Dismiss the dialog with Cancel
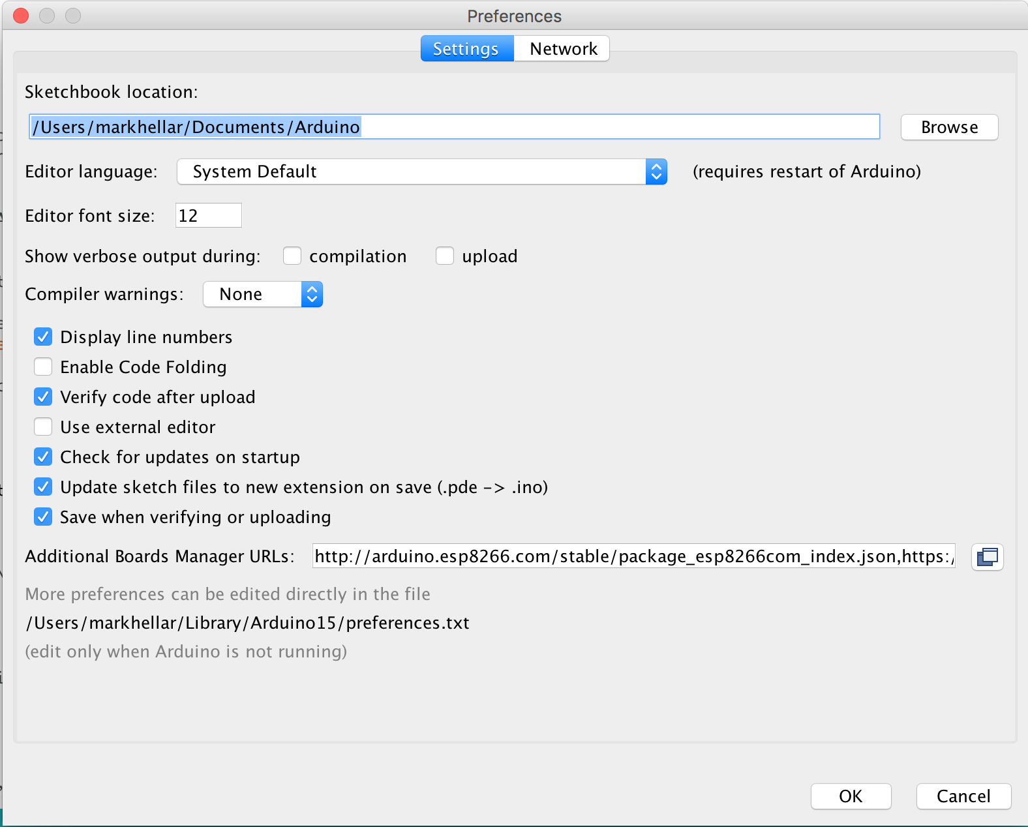 click(963, 796)
